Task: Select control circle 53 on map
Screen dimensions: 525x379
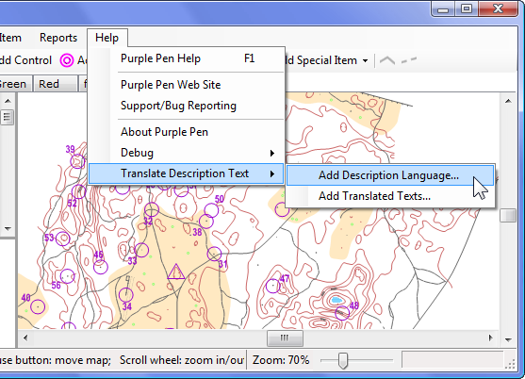Action: tap(63, 239)
